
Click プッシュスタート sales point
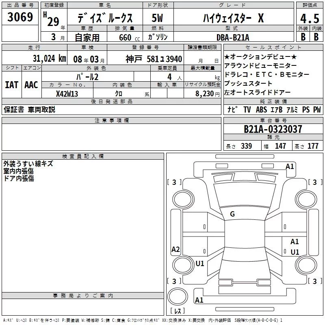point(248,83)
